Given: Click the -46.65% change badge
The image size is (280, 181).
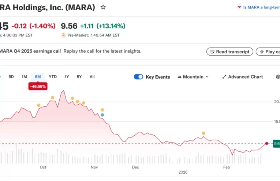Looking at the screenshot, I should (x=38, y=87).
